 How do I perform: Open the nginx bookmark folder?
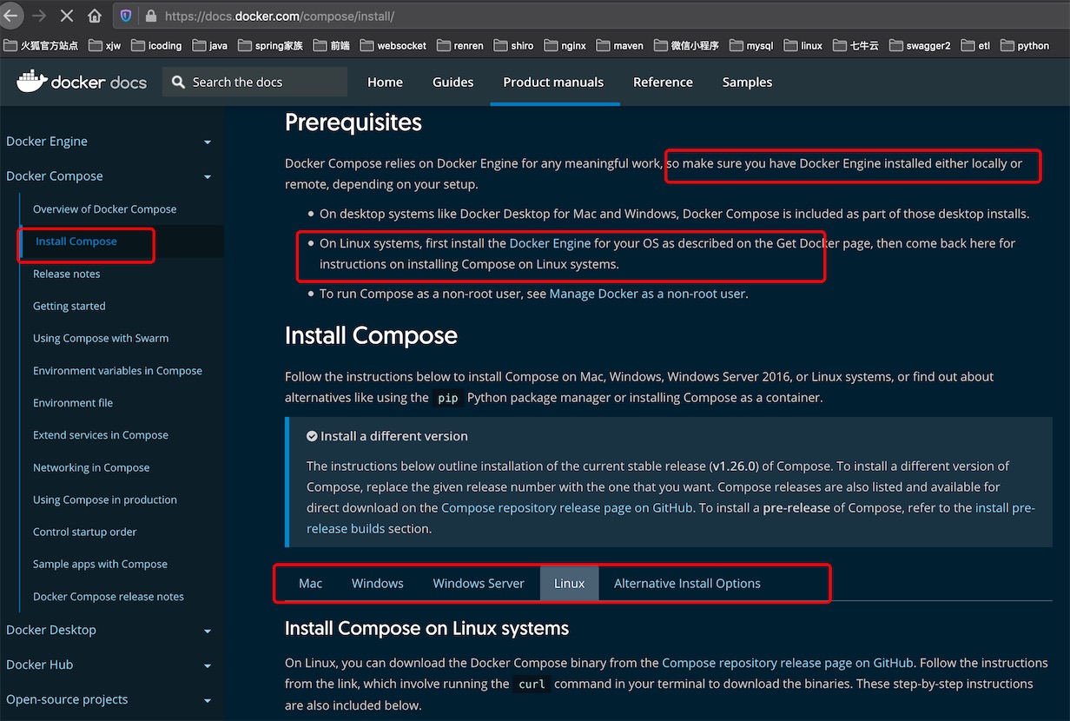click(565, 45)
